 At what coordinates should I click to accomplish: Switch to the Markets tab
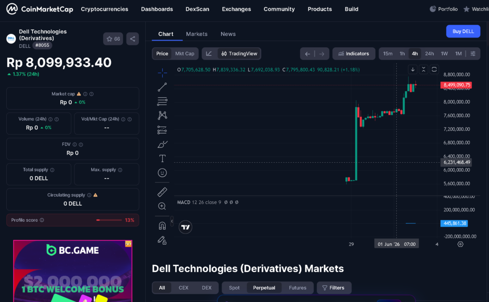196,34
